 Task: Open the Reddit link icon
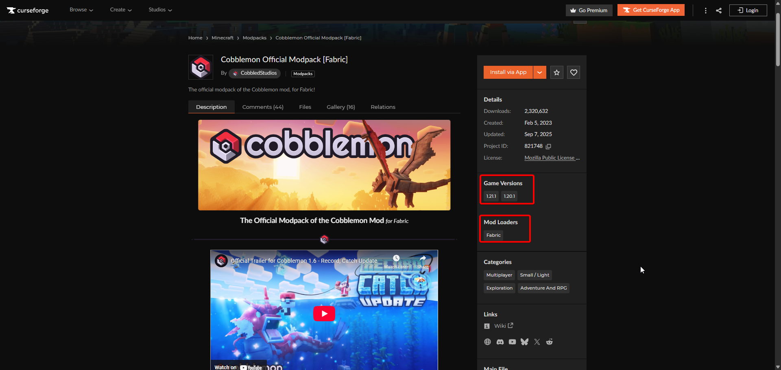[549, 342]
